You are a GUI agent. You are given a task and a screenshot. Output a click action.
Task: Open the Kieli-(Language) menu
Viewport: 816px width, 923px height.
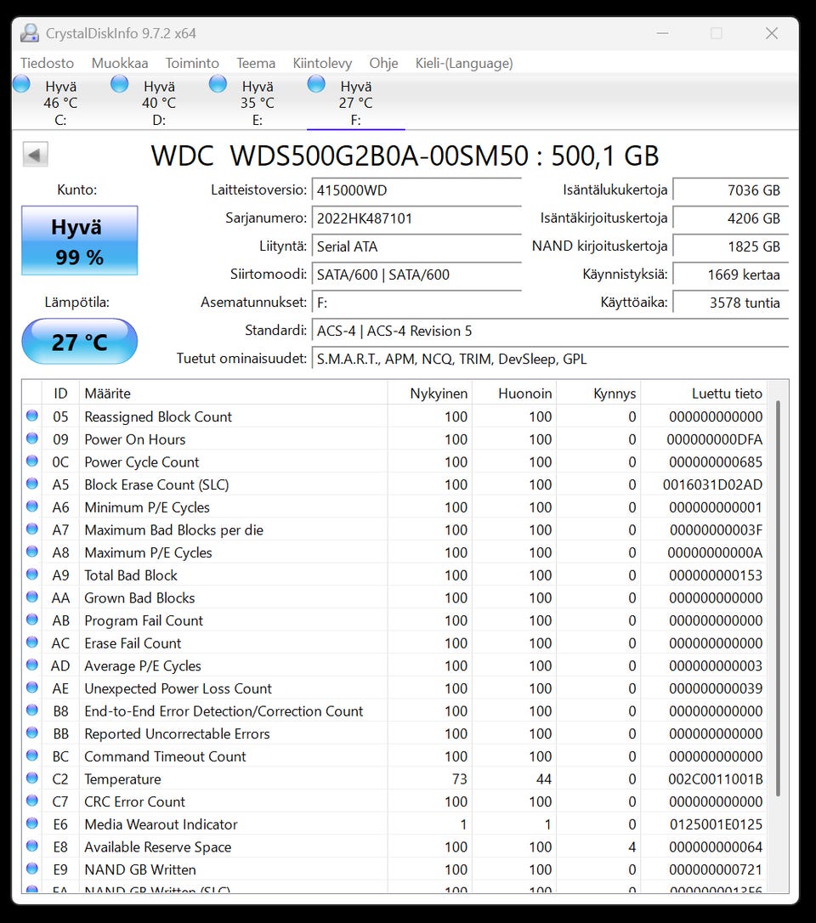pos(464,63)
